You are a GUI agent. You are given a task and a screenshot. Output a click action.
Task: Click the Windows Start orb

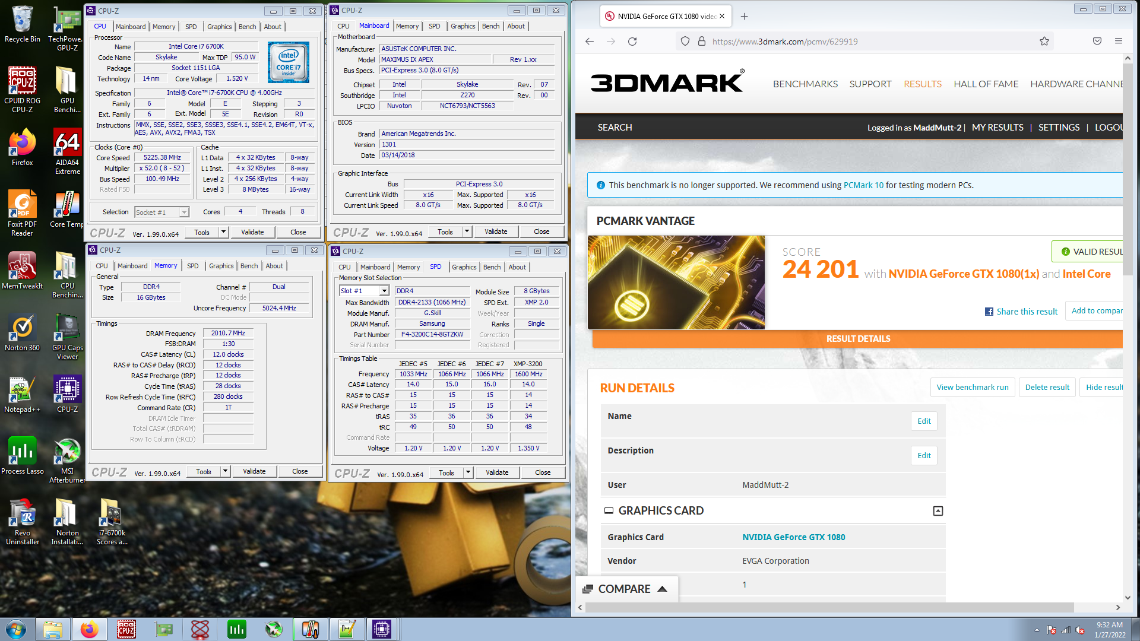(16, 629)
